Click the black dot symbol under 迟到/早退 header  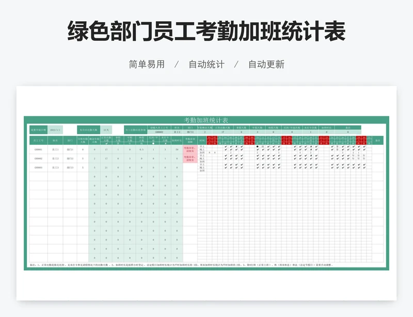(152, 144)
